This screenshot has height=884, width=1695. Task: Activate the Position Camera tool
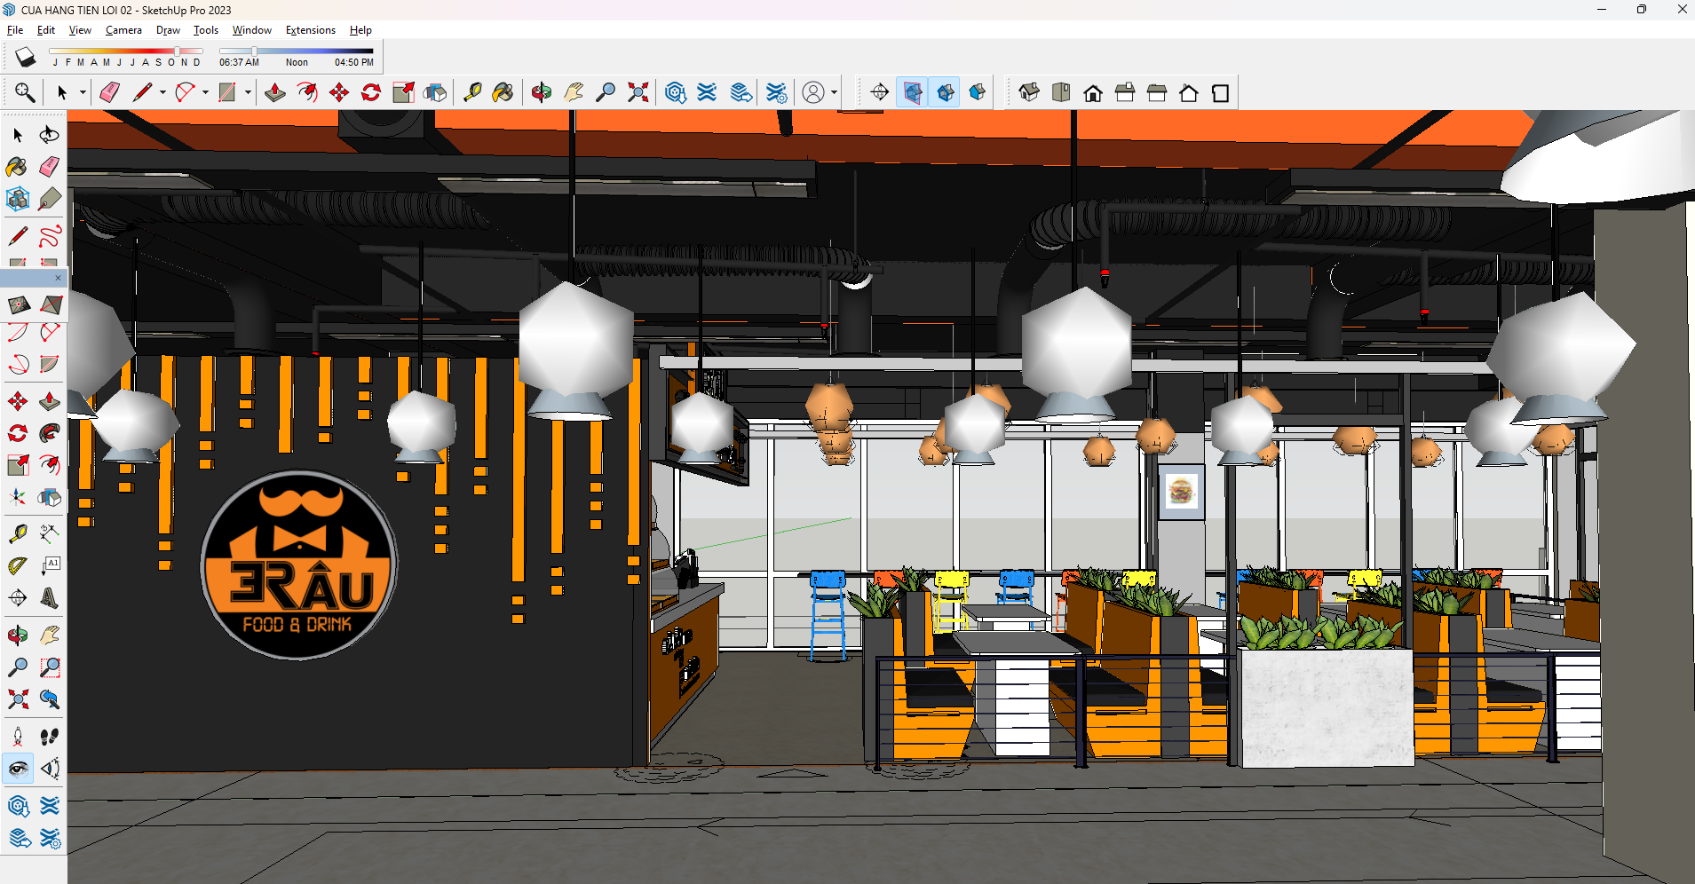click(18, 737)
